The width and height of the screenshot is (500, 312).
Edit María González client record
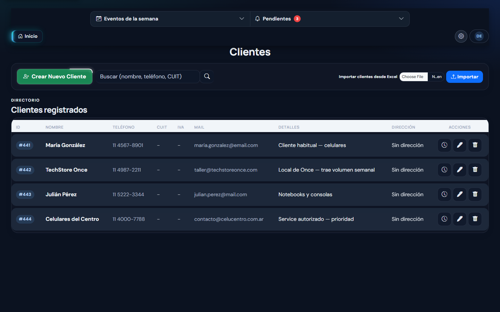[460, 145]
